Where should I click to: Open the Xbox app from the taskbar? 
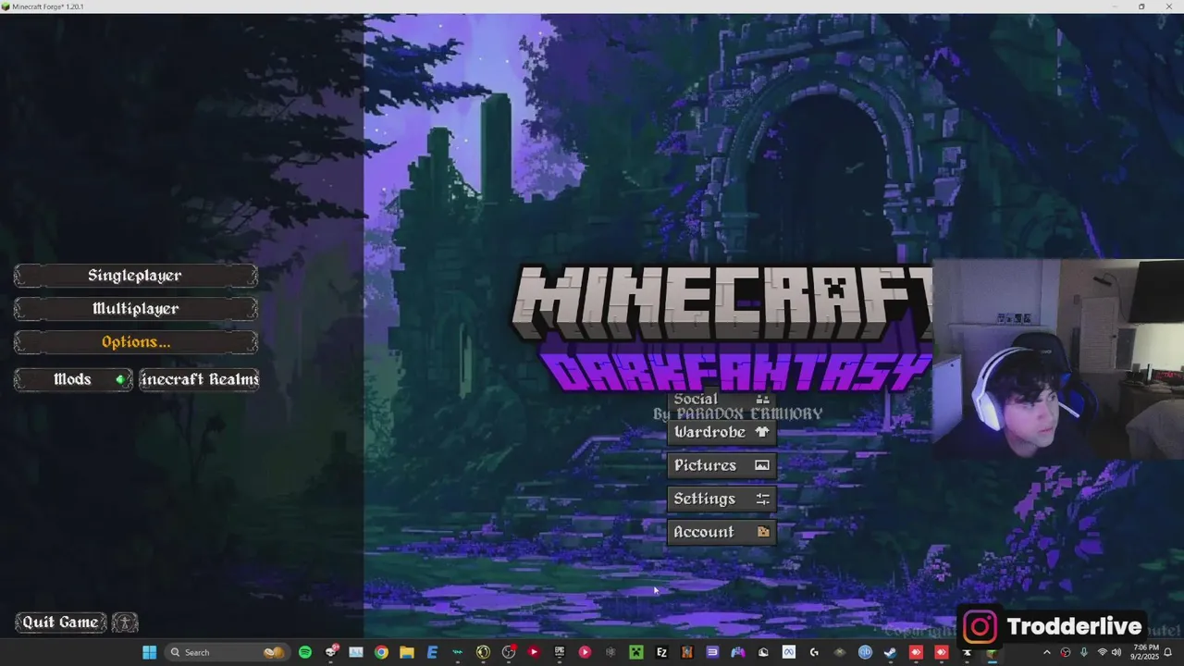pyautogui.click(x=839, y=652)
